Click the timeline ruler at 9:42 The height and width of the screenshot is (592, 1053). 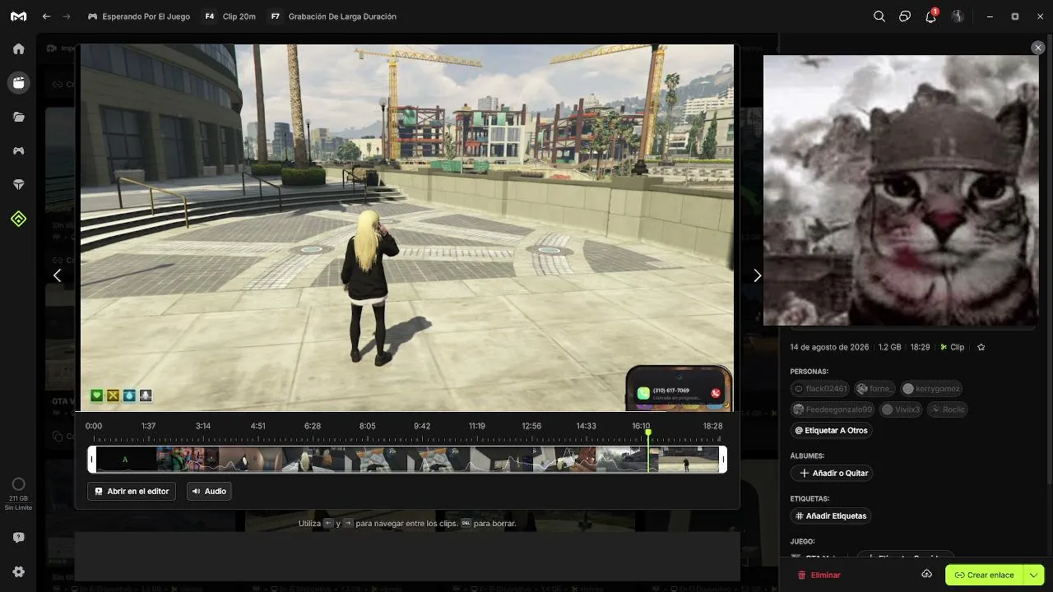pyautogui.click(x=422, y=426)
